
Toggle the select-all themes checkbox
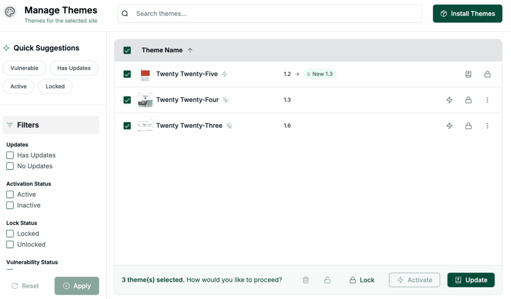[127, 50]
